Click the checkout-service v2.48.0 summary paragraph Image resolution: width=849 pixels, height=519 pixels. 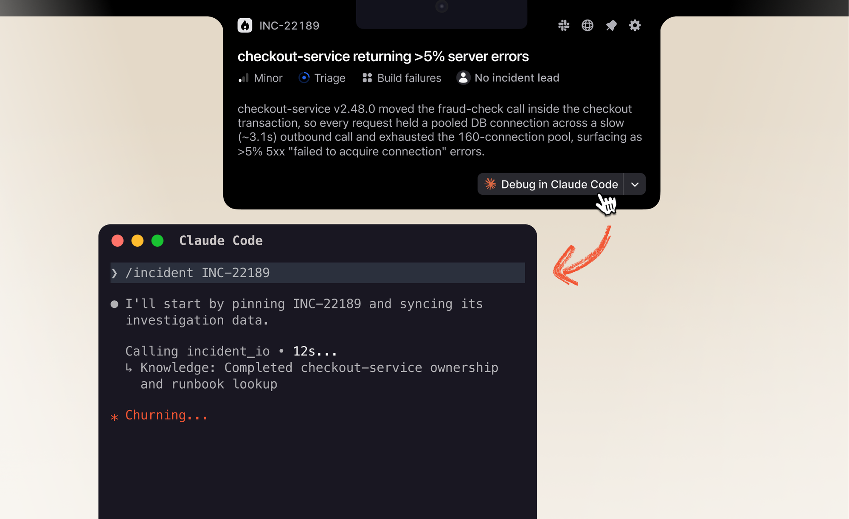pyautogui.click(x=440, y=130)
